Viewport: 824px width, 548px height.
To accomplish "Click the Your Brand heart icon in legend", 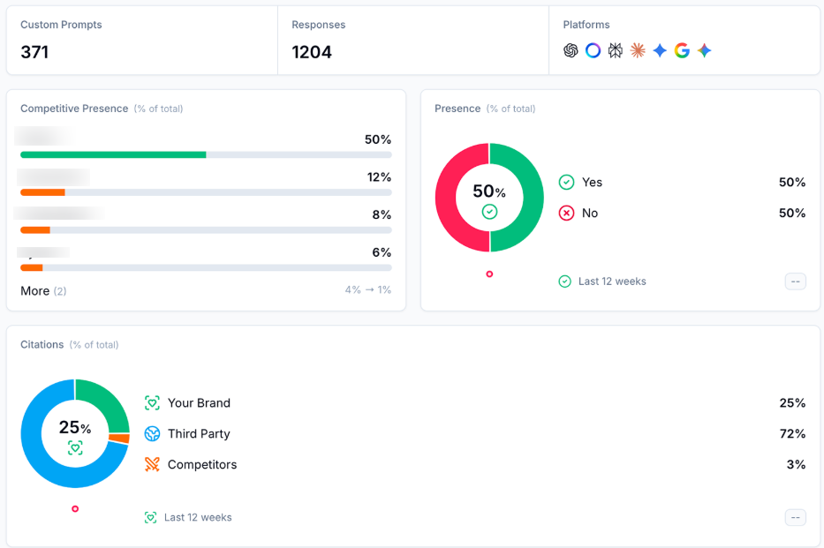I will (x=152, y=403).
